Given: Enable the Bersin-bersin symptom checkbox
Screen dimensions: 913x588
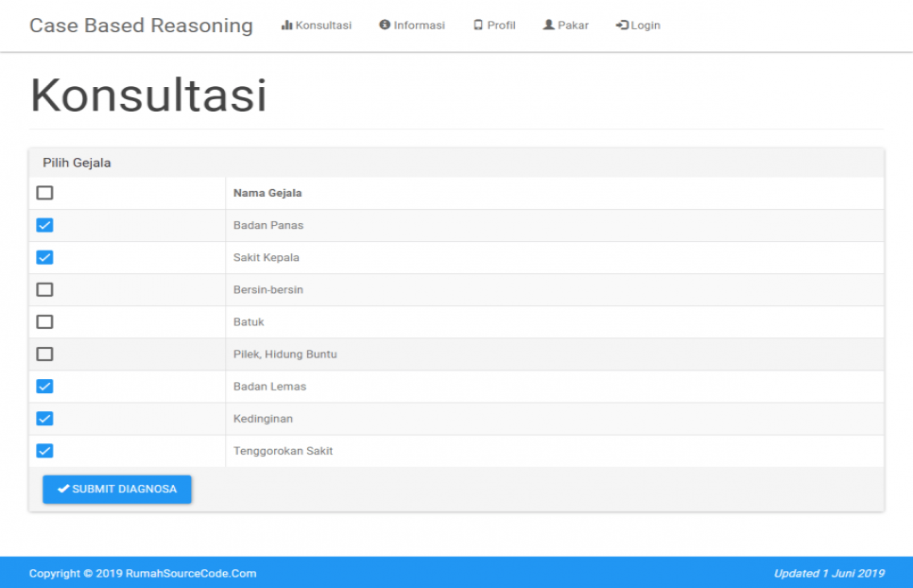Looking at the screenshot, I should (44, 289).
